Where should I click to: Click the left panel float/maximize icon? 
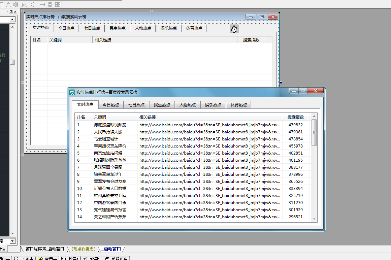(11, 12)
